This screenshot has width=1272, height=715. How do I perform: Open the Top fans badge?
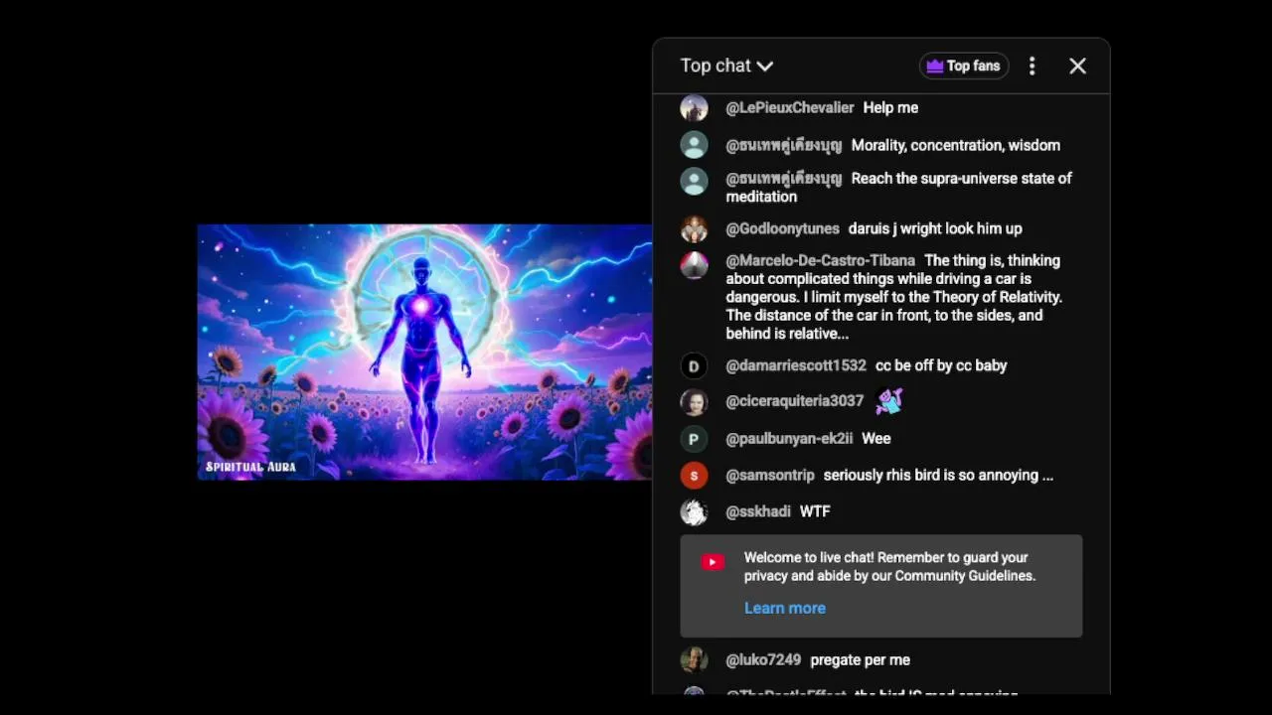tap(963, 66)
